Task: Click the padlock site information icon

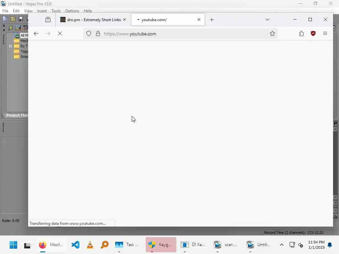Action: point(98,33)
